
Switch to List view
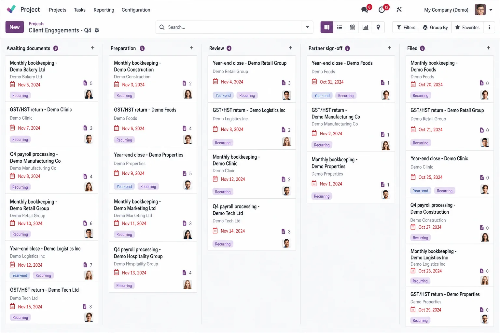click(x=340, y=27)
